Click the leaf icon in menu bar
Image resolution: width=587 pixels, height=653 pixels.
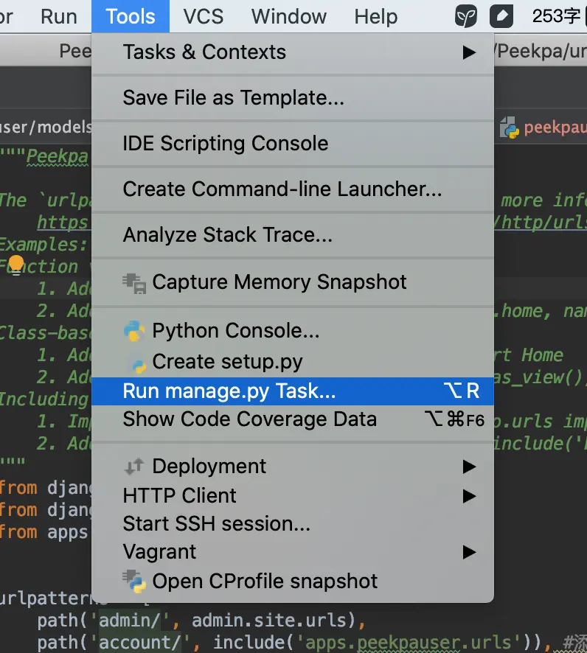click(x=466, y=15)
